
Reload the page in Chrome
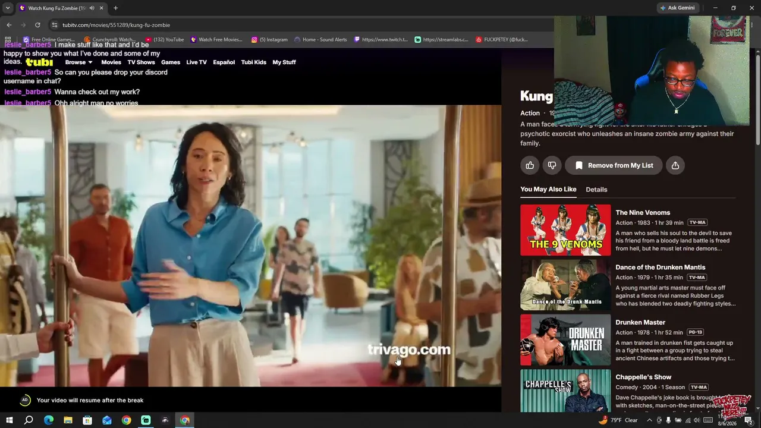(x=37, y=25)
